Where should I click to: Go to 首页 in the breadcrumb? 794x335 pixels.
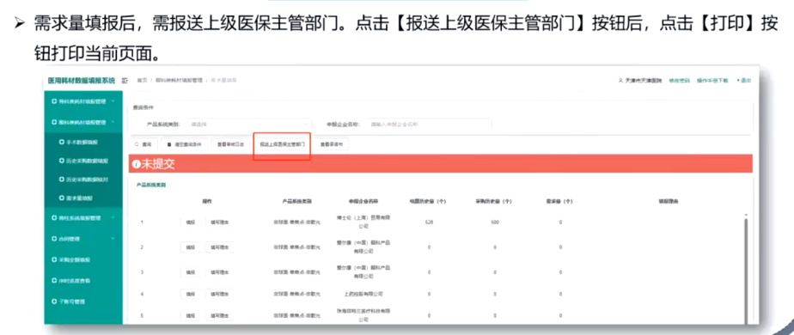[142, 81]
